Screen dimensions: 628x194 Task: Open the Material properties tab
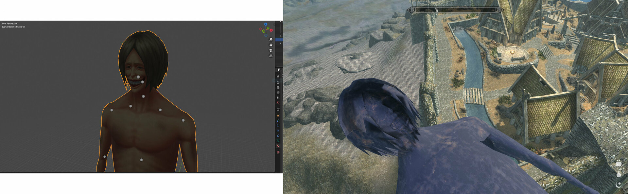[x=278, y=146]
